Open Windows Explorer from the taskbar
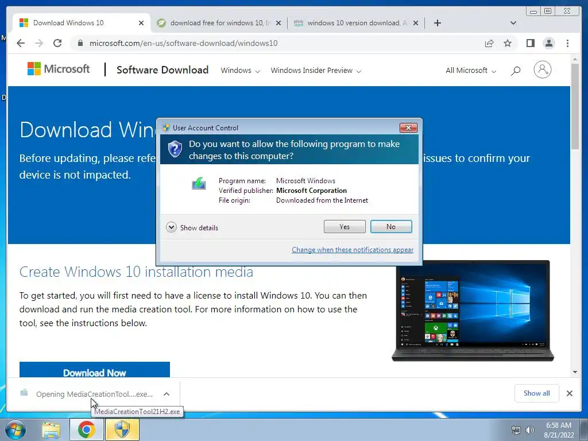Image resolution: width=588 pixels, height=441 pixels. point(51,430)
